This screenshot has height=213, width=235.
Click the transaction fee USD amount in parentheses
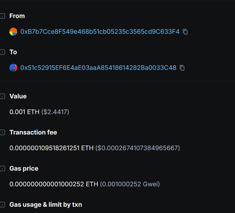138,148
